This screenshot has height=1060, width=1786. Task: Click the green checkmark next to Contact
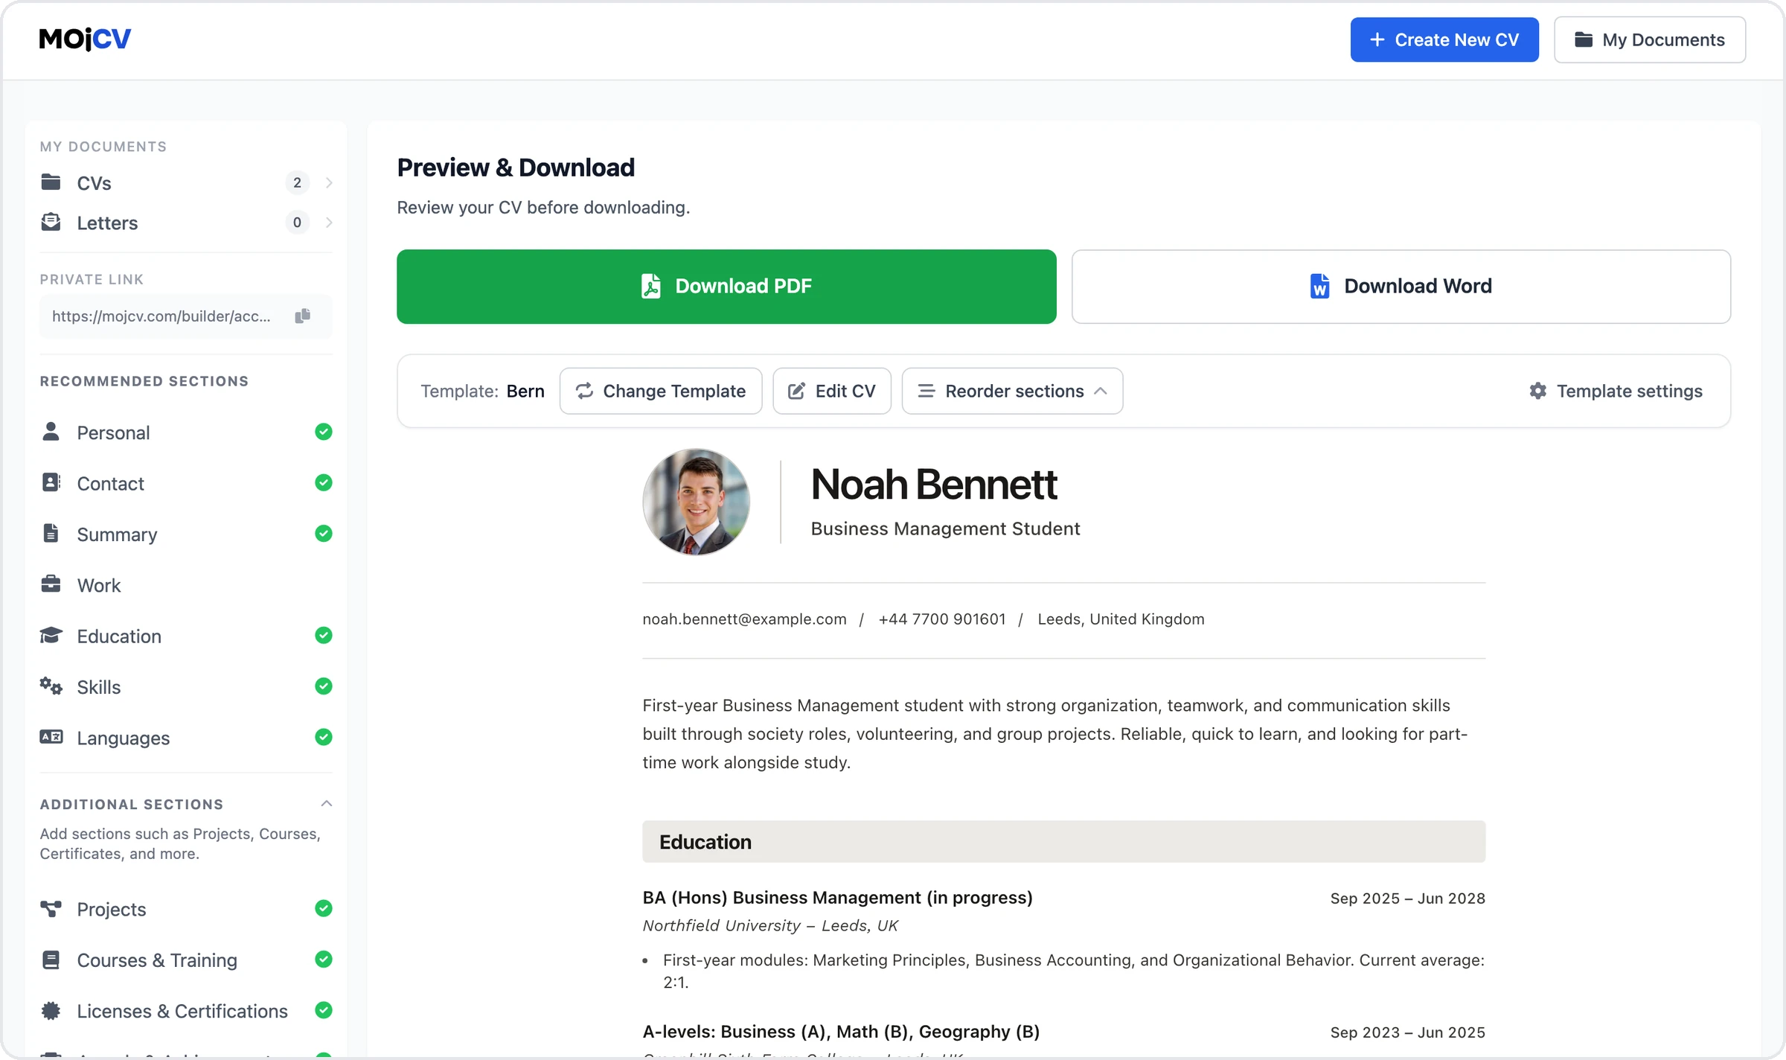[323, 482]
